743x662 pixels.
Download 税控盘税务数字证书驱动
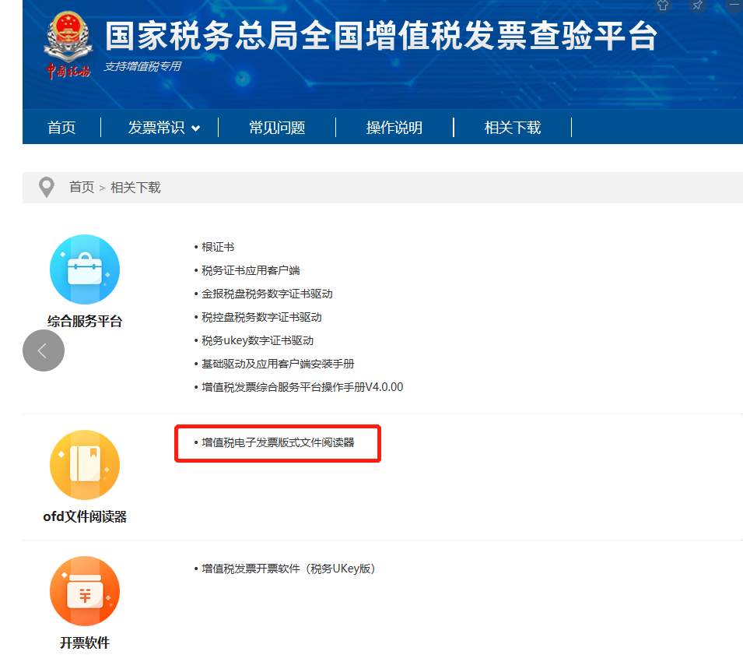[x=261, y=317]
